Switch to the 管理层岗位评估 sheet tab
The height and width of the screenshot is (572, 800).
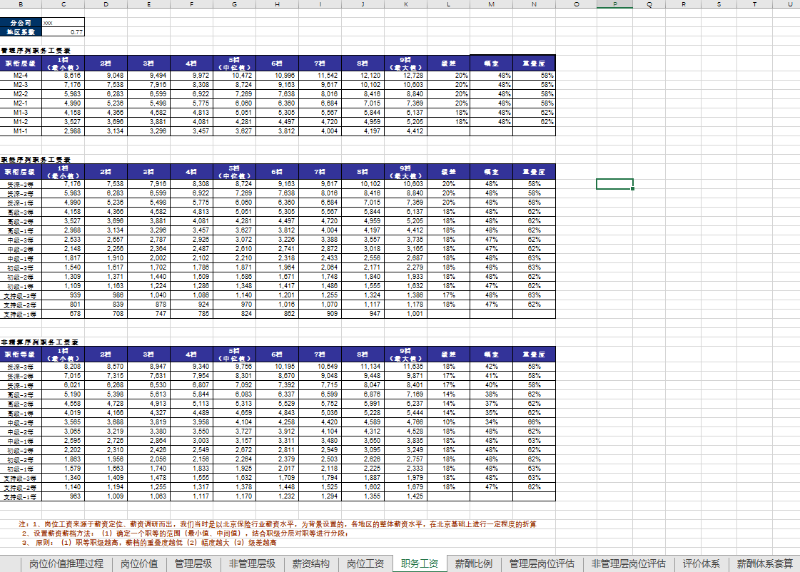pyautogui.click(x=542, y=563)
